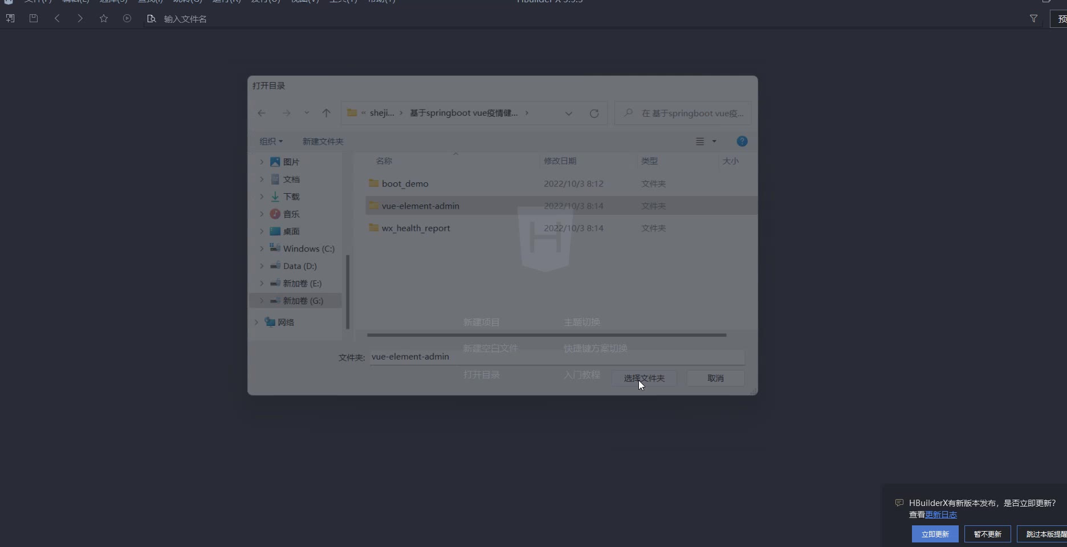Open the 更新日志 link
The height and width of the screenshot is (547, 1067).
pos(941,515)
